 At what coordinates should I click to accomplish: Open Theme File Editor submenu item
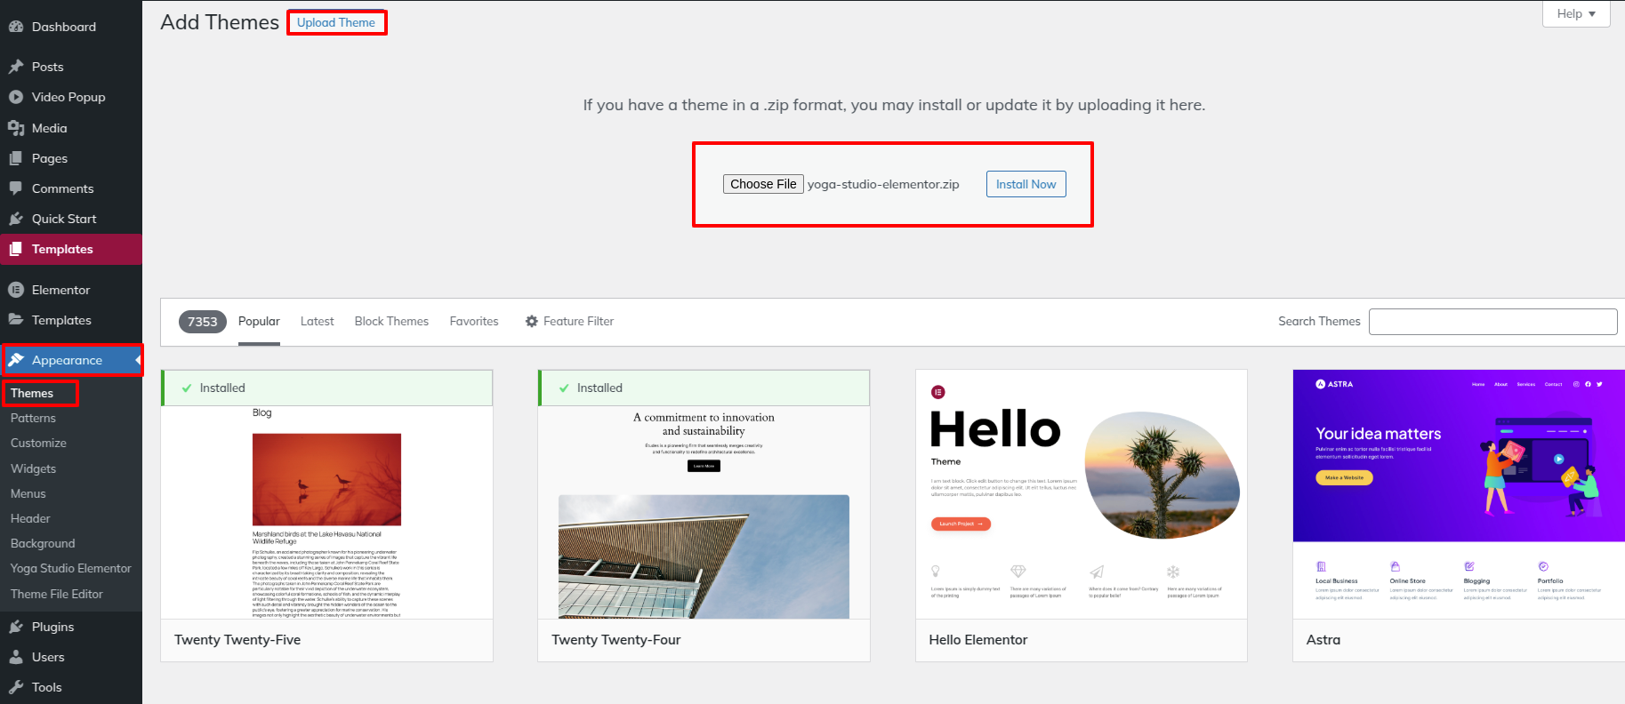[x=57, y=594]
